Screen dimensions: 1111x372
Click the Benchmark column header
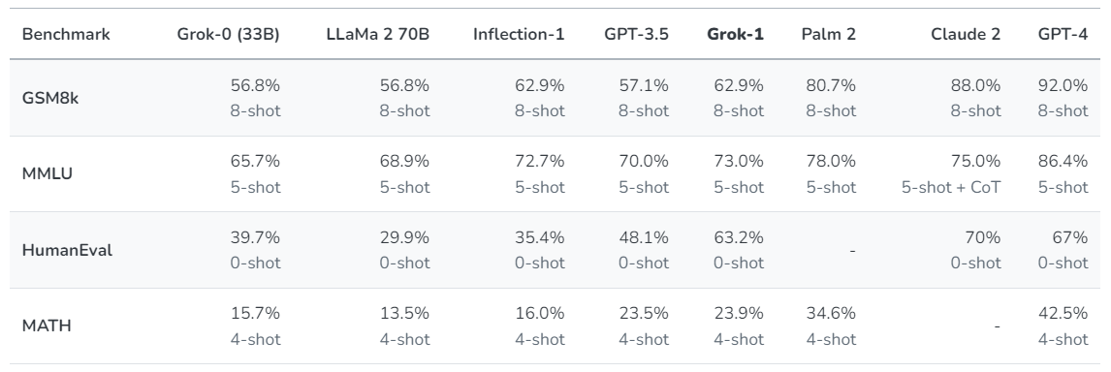coord(66,34)
